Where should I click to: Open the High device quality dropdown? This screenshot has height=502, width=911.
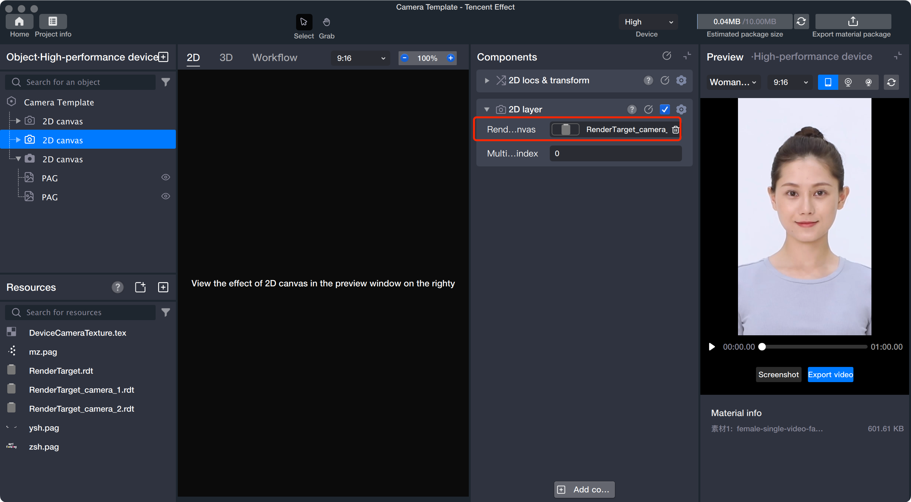pyautogui.click(x=648, y=22)
